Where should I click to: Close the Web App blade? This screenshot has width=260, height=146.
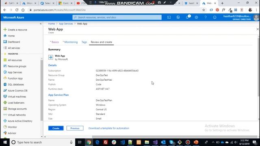258,29
